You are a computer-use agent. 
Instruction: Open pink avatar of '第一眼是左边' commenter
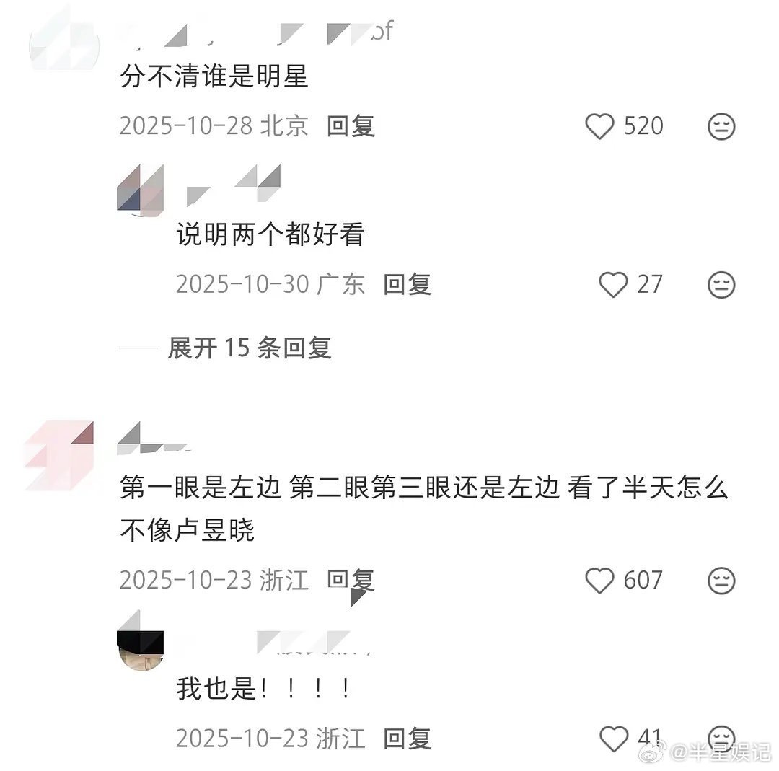pyautogui.click(x=58, y=456)
